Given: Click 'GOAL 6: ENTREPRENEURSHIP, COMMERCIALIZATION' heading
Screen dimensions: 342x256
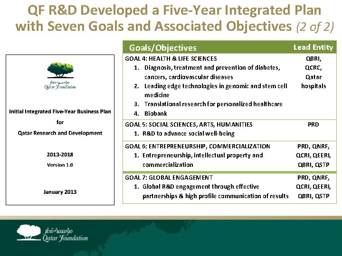Looking at the screenshot, I should pos(198,146).
